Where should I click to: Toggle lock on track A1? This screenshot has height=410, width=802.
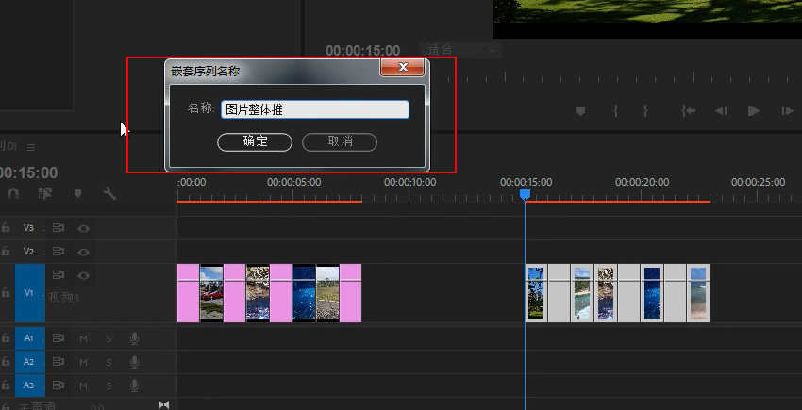click(x=6, y=338)
